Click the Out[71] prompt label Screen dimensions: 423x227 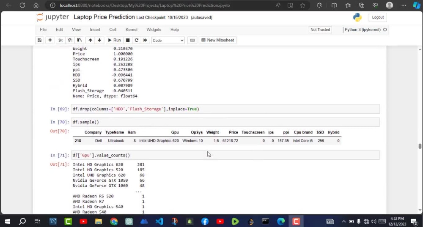(x=59, y=164)
